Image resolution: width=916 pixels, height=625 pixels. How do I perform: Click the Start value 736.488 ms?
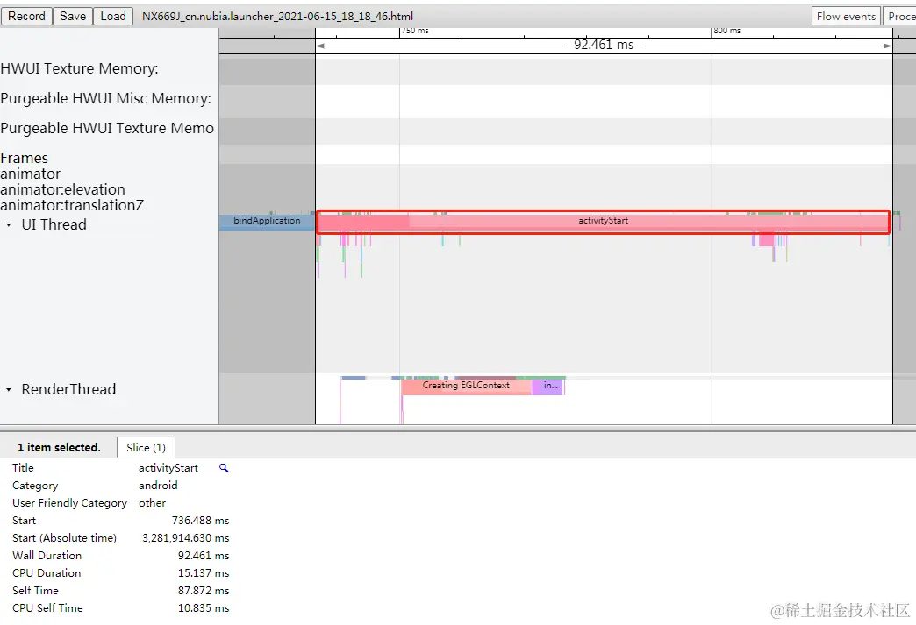[200, 521]
